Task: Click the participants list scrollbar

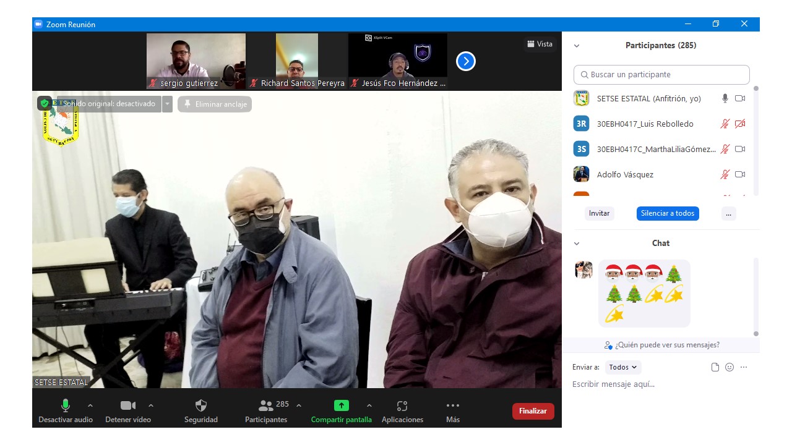Action: 755,141
